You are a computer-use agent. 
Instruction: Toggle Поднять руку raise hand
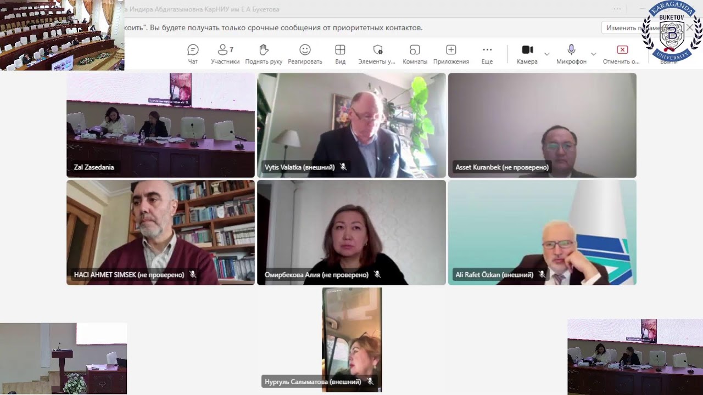[x=264, y=54]
